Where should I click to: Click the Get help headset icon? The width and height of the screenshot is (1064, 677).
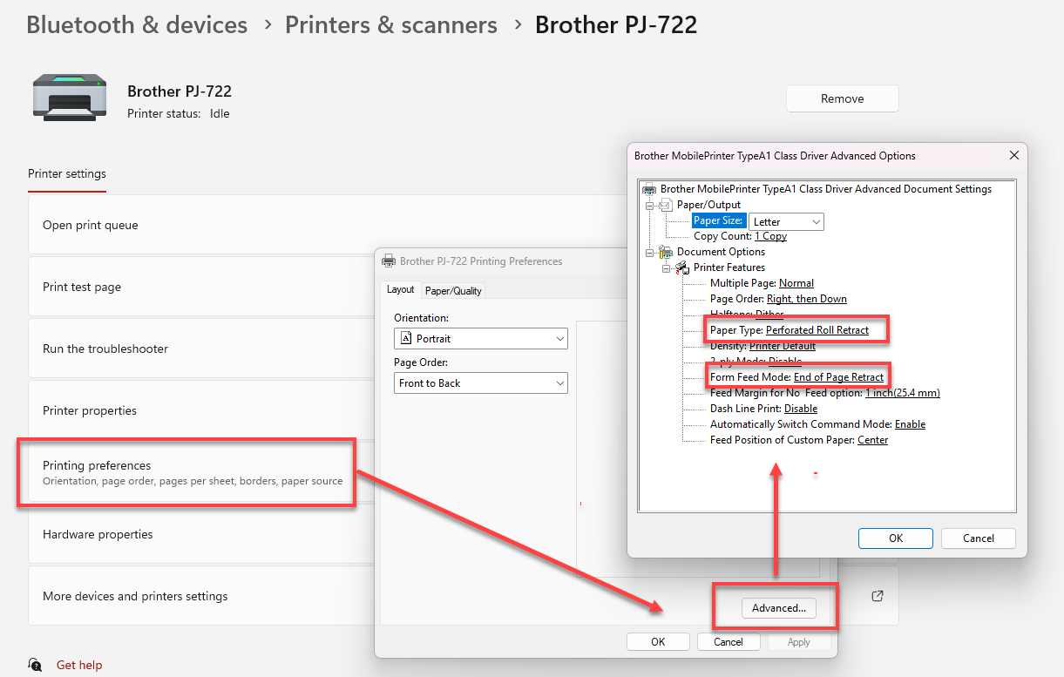[35, 665]
